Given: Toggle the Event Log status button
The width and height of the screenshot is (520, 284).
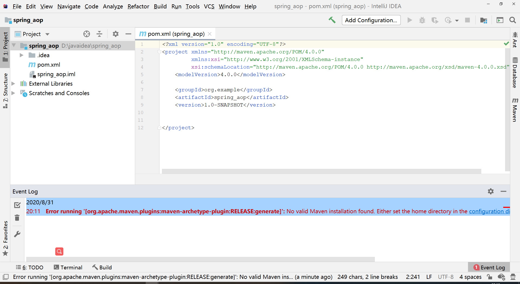Looking at the screenshot, I should click(x=489, y=267).
